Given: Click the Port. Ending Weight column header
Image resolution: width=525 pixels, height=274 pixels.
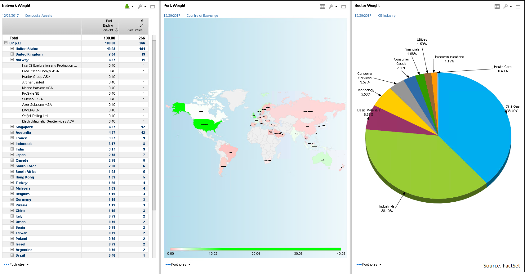Looking at the screenshot, I should coord(100,26).
